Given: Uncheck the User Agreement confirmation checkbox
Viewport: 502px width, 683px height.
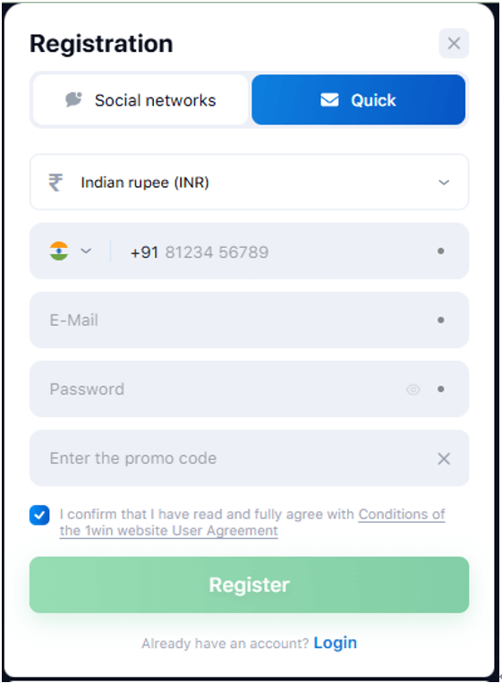Looking at the screenshot, I should 39,516.
